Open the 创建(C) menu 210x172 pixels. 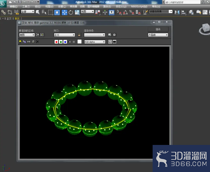click(62, 6)
